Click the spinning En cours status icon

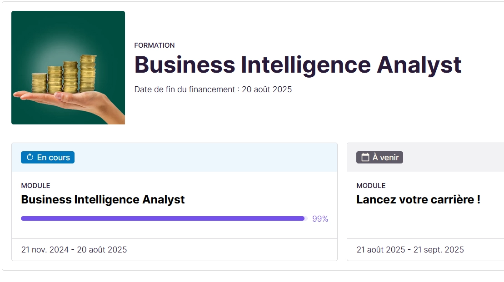pyautogui.click(x=30, y=157)
